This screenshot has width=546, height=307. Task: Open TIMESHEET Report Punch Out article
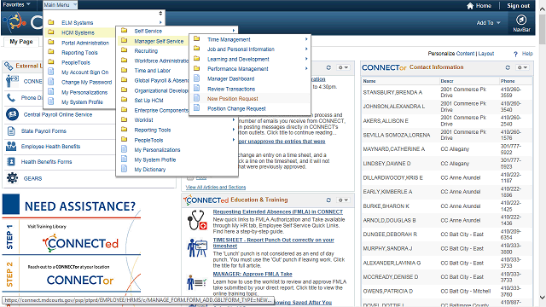(x=273, y=243)
